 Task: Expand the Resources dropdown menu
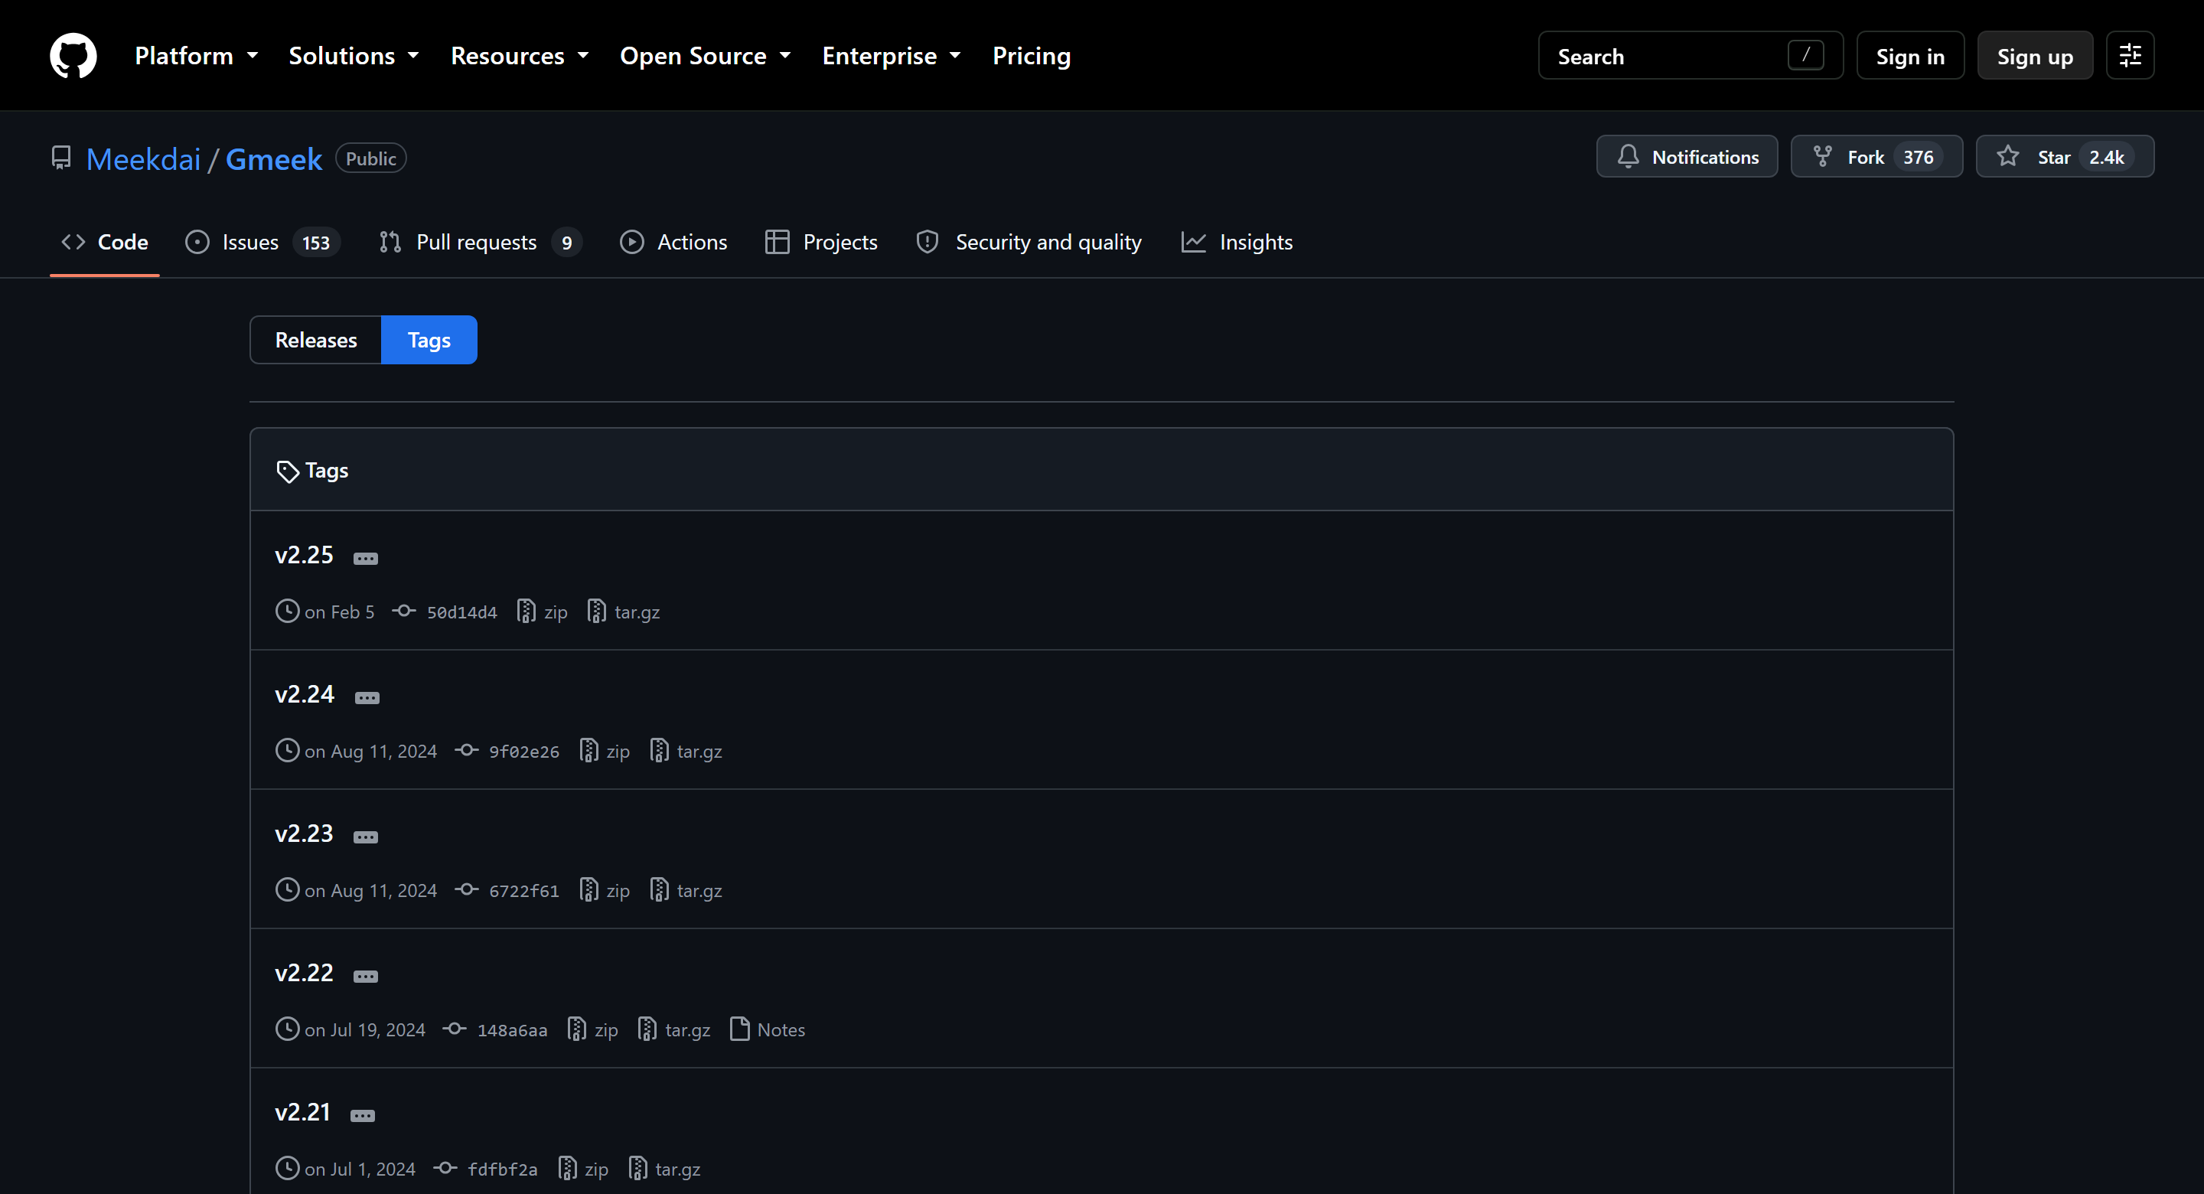coord(520,56)
